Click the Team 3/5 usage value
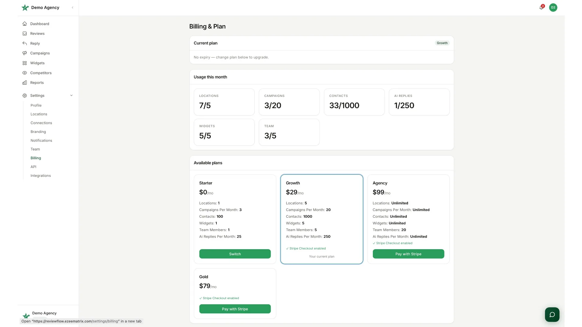 [x=270, y=136]
